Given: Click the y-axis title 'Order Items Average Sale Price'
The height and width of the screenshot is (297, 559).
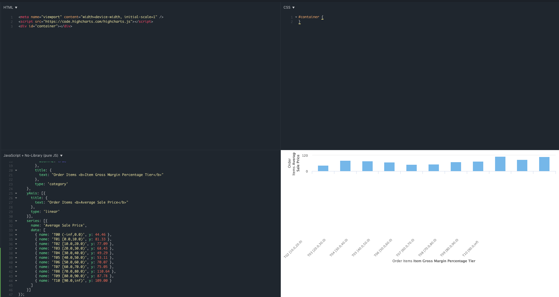Looking at the screenshot, I should point(294,164).
